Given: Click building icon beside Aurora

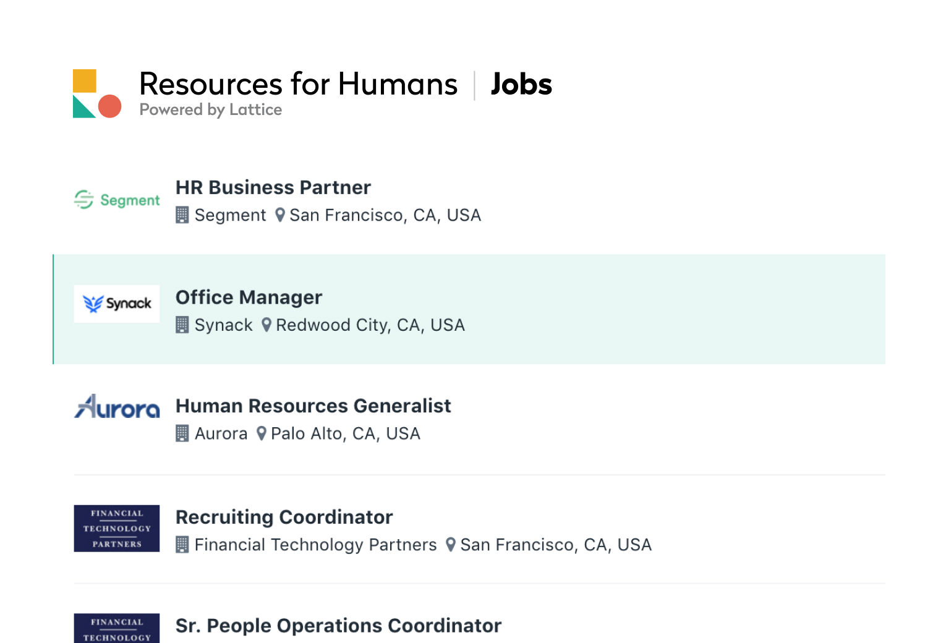Looking at the screenshot, I should tap(182, 433).
